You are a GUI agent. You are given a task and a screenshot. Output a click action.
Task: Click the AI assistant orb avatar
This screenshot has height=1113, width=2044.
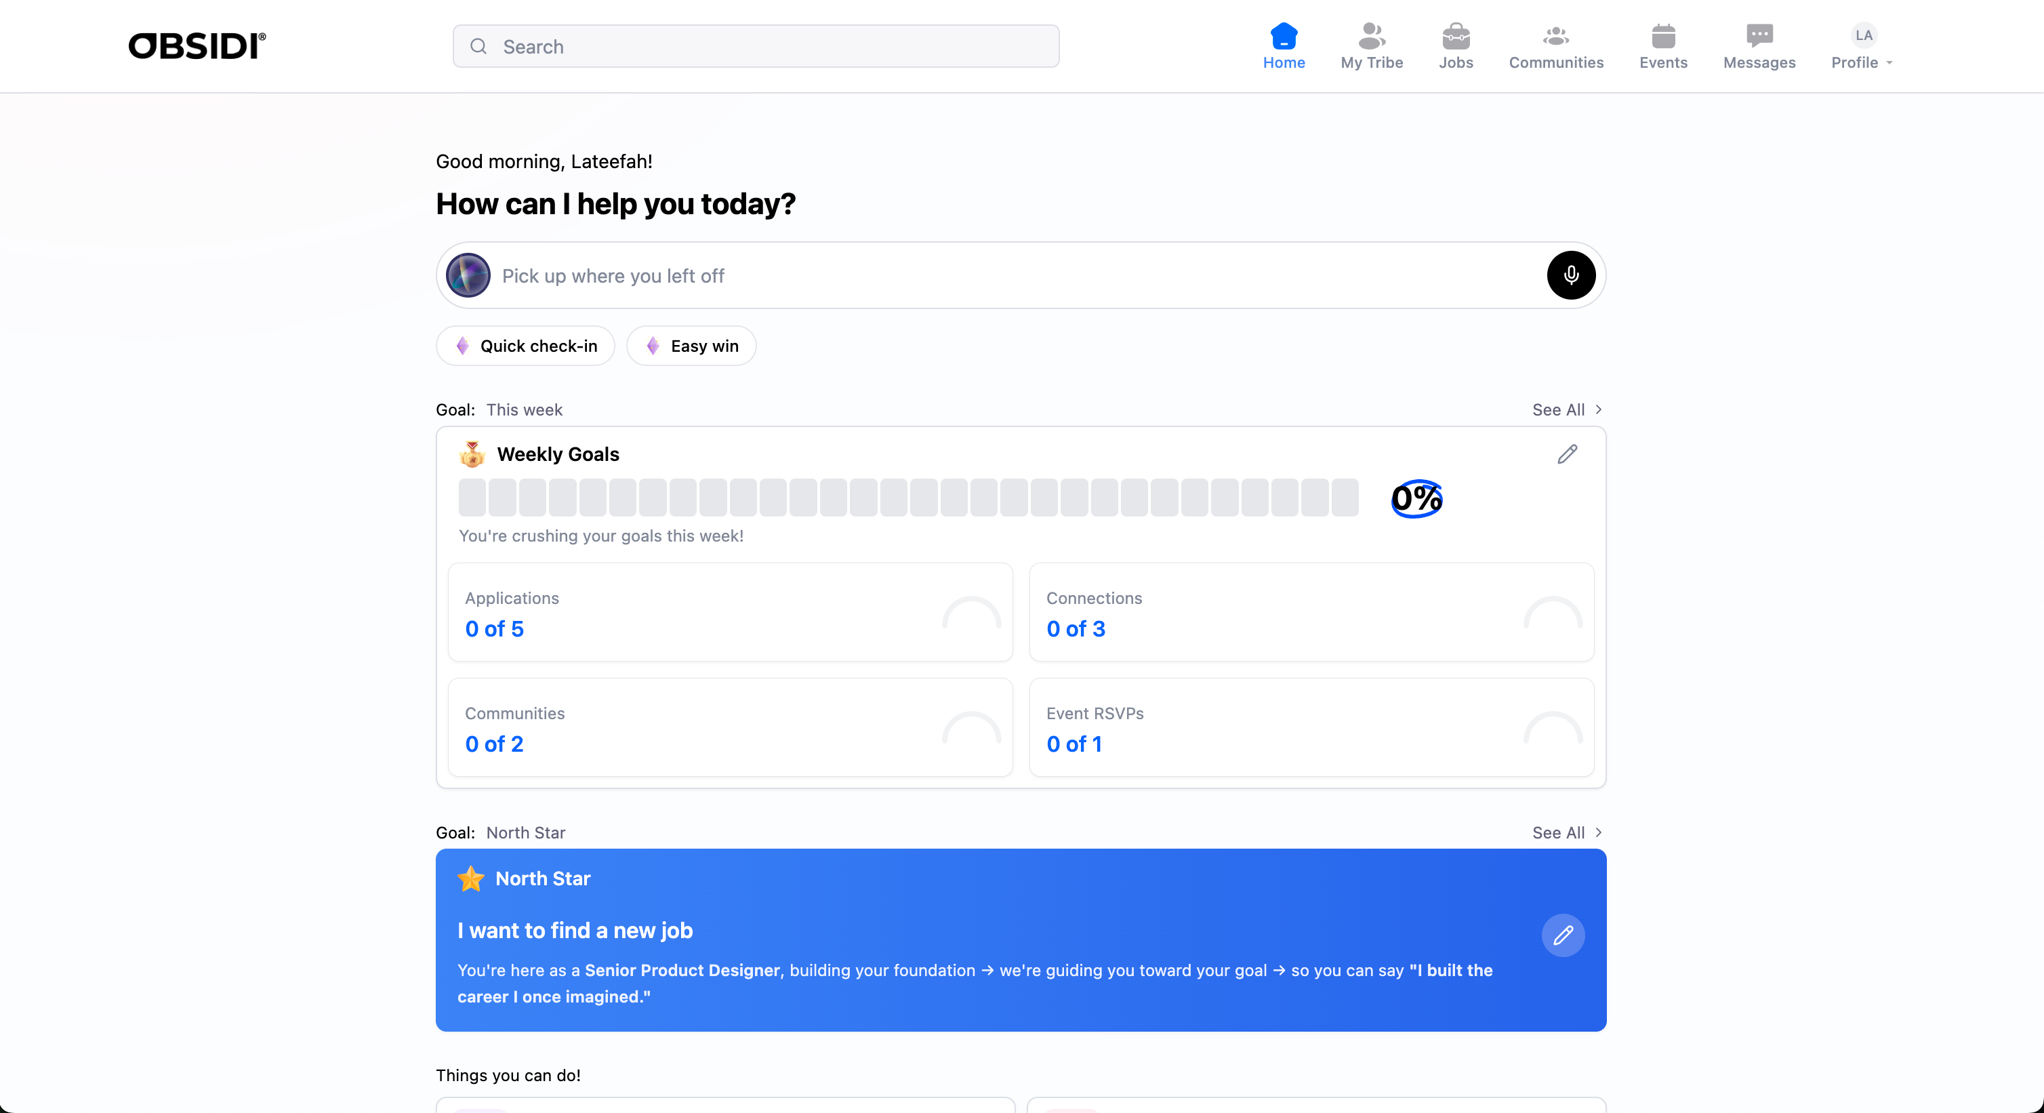[x=468, y=275]
